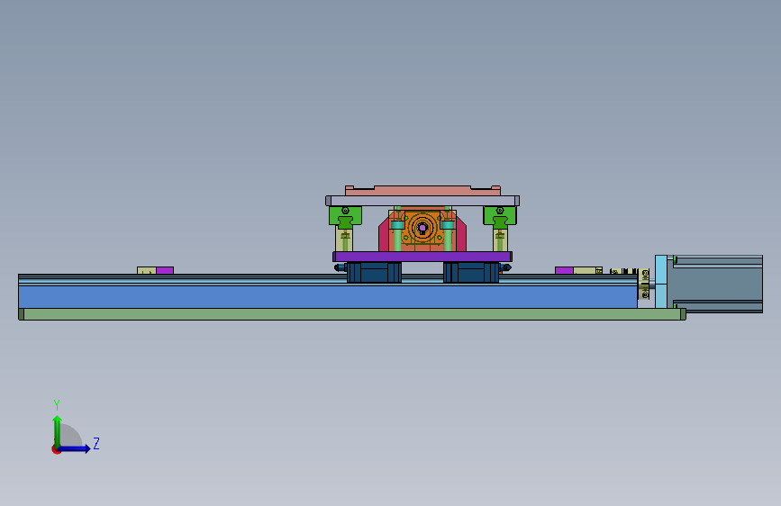Image resolution: width=781 pixels, height=506 pixels.
Task: Click the green Y axis arrow of the triad
Action: tap(58, 430)
